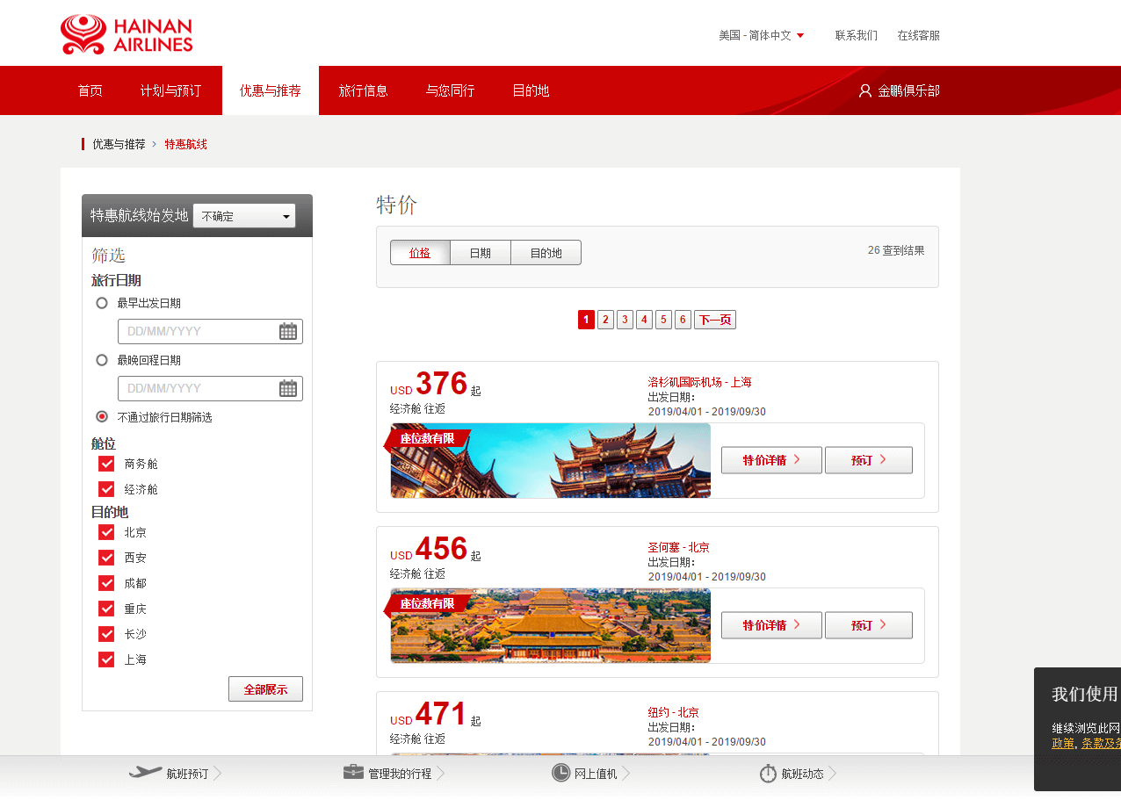This screenshot has width=1121, height=800.
Task: Click the Hainan Airlines logo
Action: coord(127,34)
